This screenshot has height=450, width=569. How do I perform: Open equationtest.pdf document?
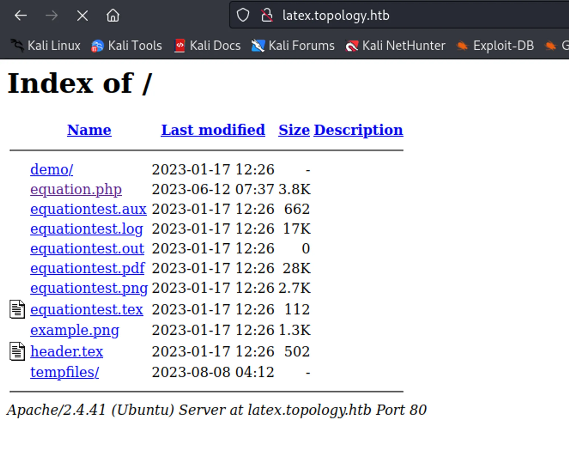tap(88, 268)
